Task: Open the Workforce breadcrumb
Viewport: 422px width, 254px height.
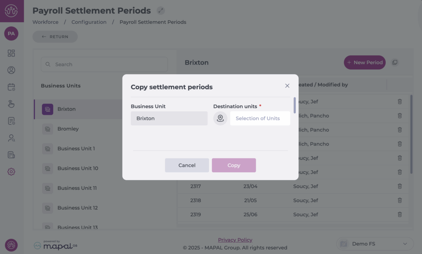Action: coord(45,22)
